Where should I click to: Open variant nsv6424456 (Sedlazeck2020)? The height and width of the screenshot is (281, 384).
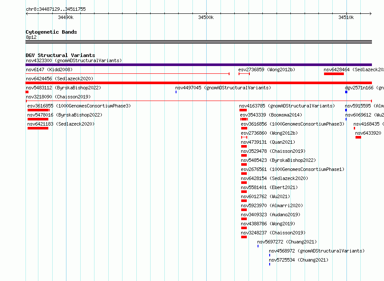[60, 79]
